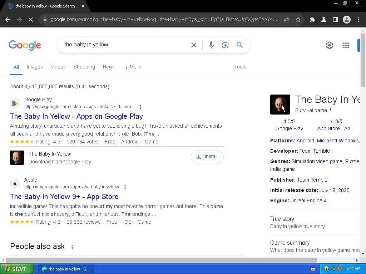The width and height of the screenshot is (366, 274).
Task: Open The Baby In Yellow App Store link
Action: 64,197
